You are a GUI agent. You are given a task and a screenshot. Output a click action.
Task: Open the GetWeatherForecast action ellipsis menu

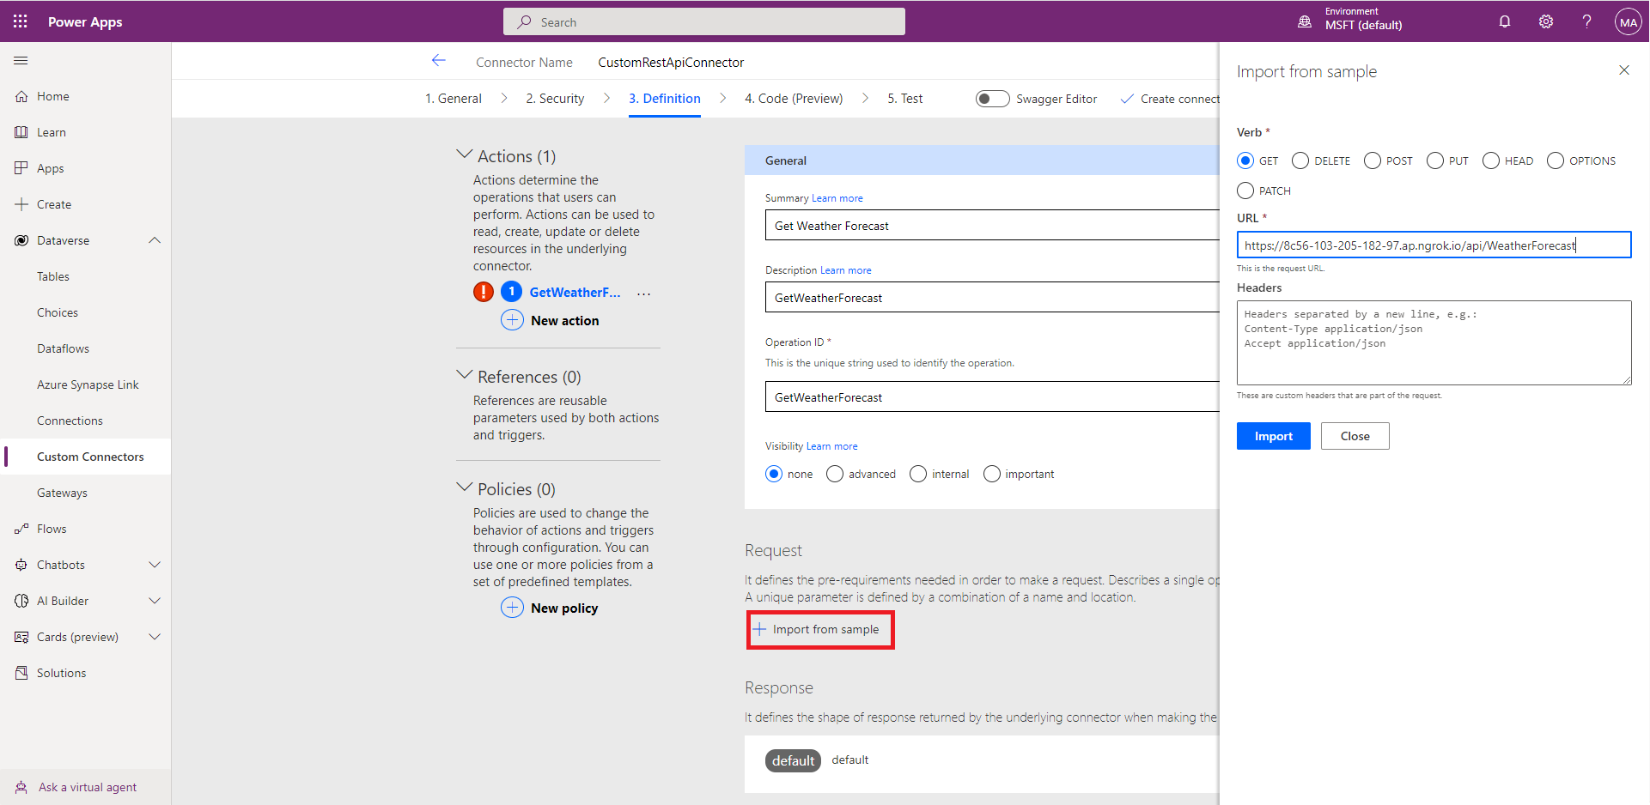[643, 294]
